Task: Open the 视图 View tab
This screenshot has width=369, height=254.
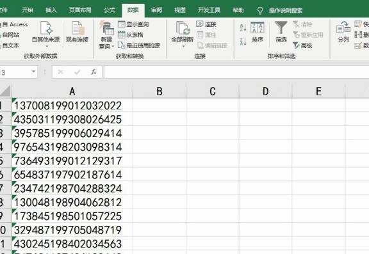Action: pos(180,10)
